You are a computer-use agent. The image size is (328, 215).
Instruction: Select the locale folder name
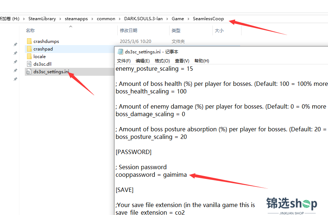pyautogui.click(x=40, y=56)
